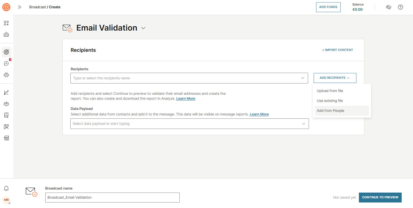Select the Analyze chart icon

tap(6, 92)
